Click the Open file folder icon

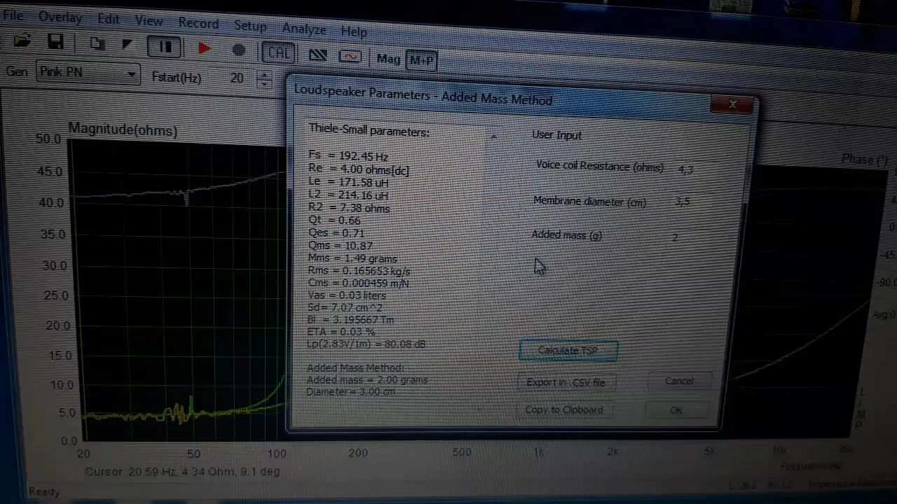point(22,41)
